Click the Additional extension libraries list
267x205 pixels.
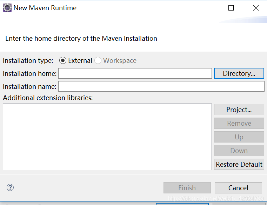pos(107,137)
